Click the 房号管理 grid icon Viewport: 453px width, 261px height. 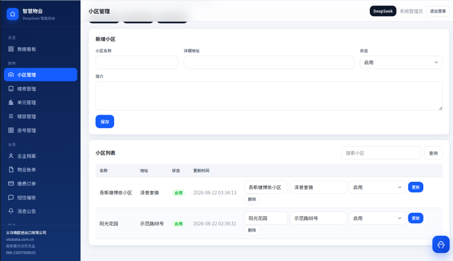click(x=11, y=130)
